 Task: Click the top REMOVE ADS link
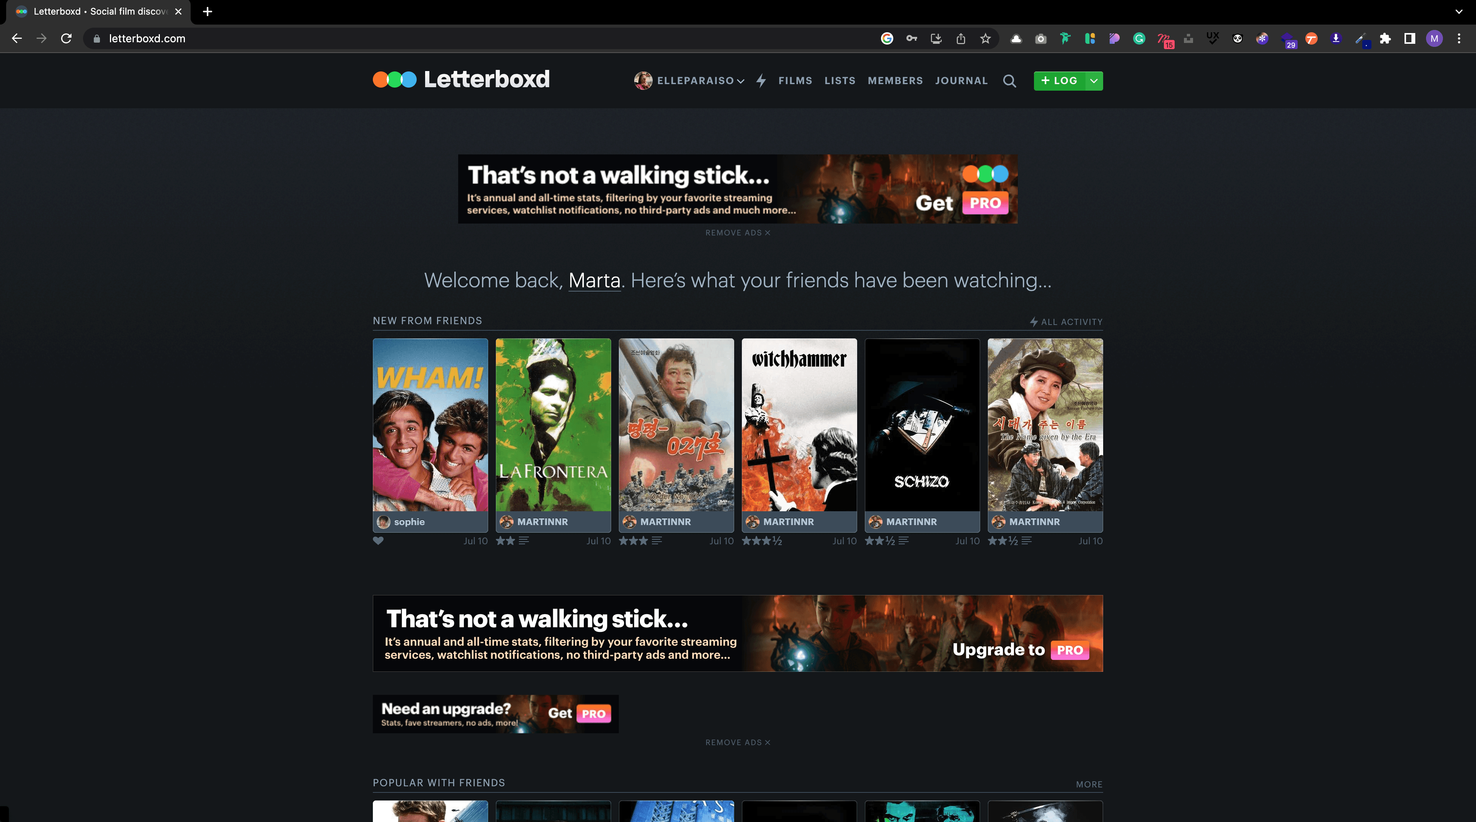click(x=738, y=232)
